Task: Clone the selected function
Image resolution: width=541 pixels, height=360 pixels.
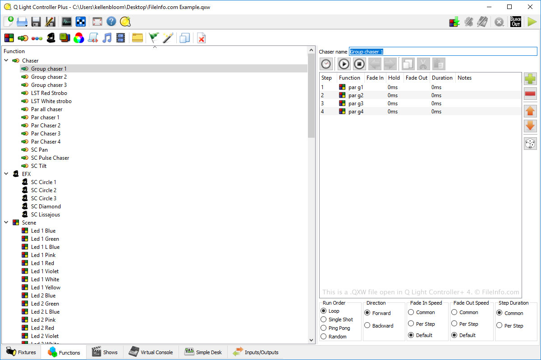Action: [184, 38]
